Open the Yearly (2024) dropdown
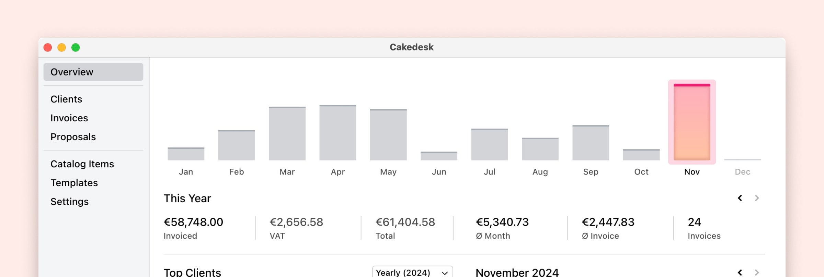The image size is (824, 277). tap(412, 273)
